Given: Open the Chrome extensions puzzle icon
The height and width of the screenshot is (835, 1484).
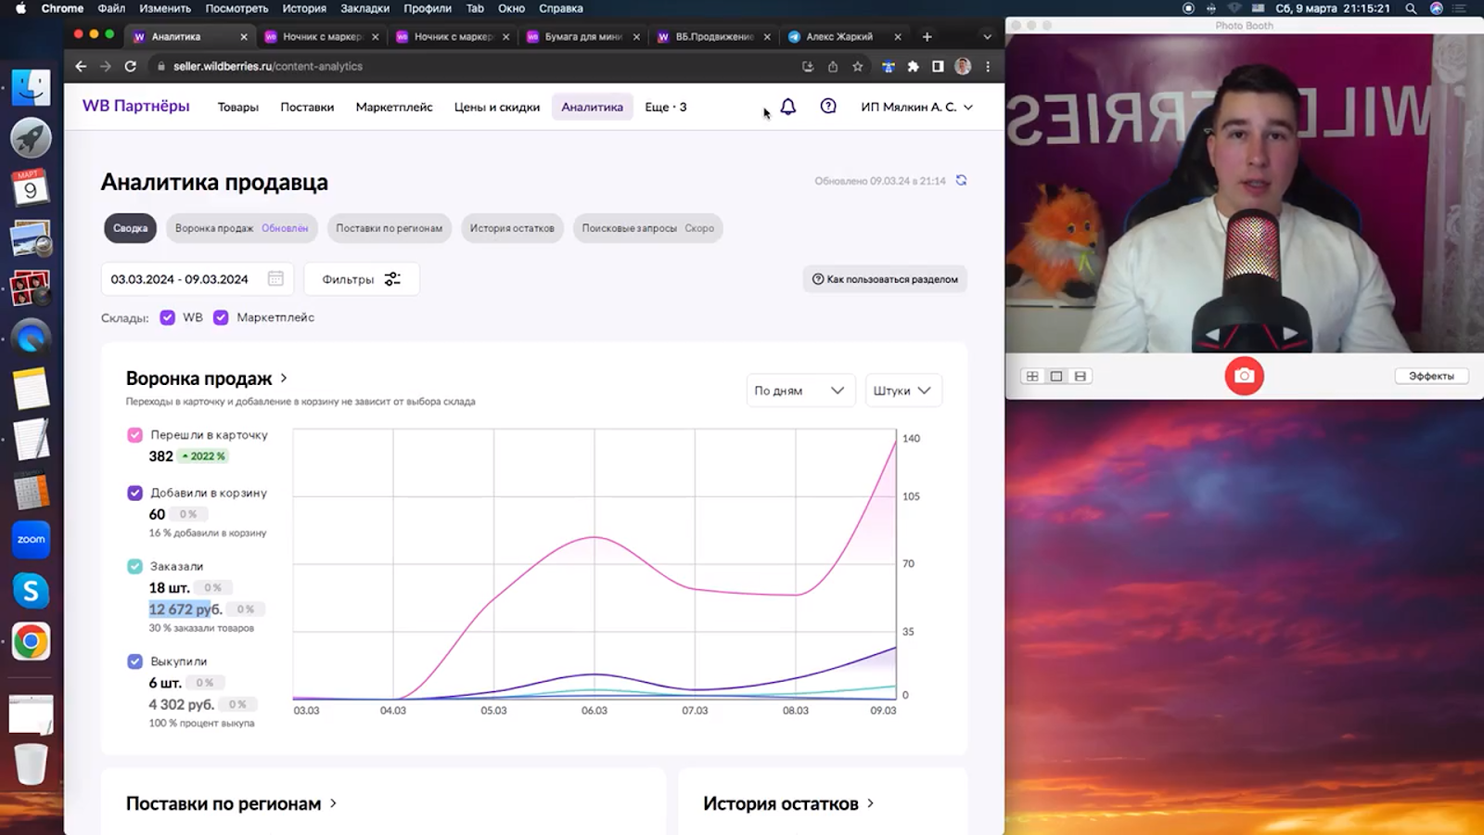Looking at the screenshot, I should click(x=914, y=66).
